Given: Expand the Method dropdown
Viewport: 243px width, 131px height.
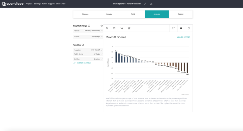Looking at the screenshot, I should point(93,31).
